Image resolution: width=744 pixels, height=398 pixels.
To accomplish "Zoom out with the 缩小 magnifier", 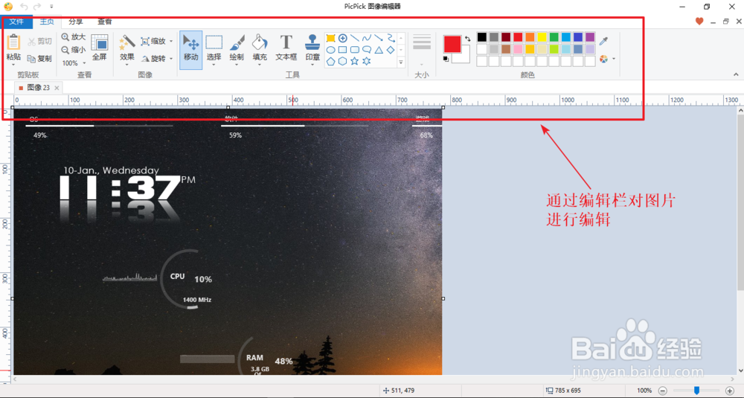I will pos(74,50).
